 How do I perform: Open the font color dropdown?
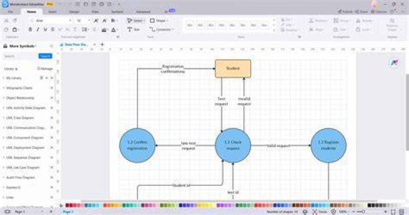(114, 29)
